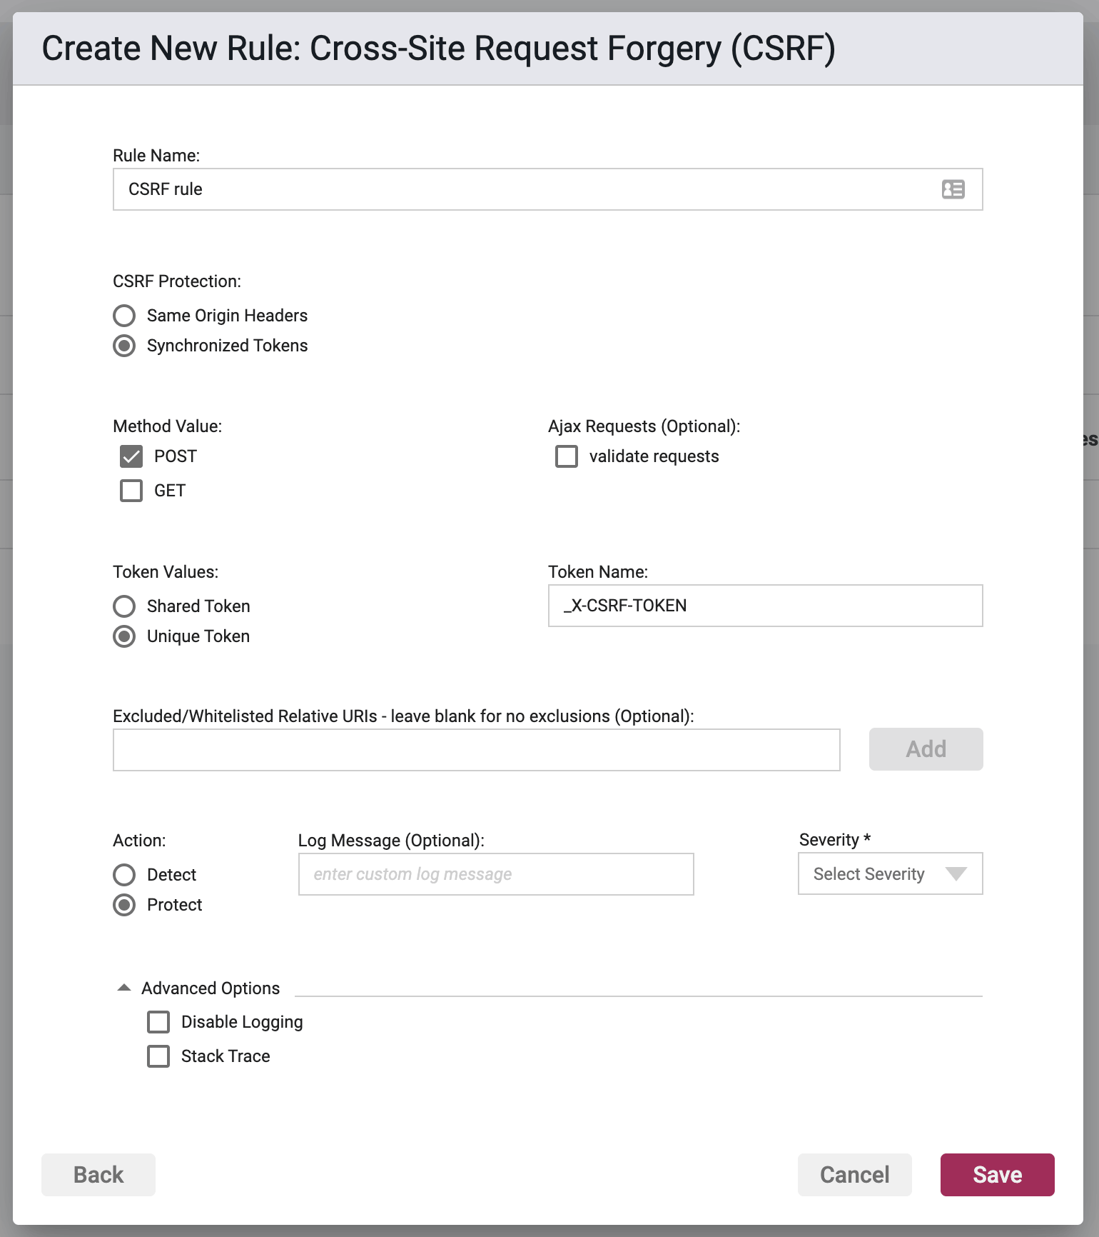
Task: Focus the Excluded Relative URIs field
Action: click(x=476, y=750)
